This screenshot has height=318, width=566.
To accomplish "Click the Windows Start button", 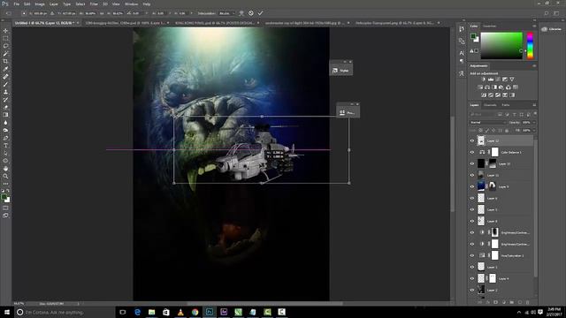I will pos(6,312).
